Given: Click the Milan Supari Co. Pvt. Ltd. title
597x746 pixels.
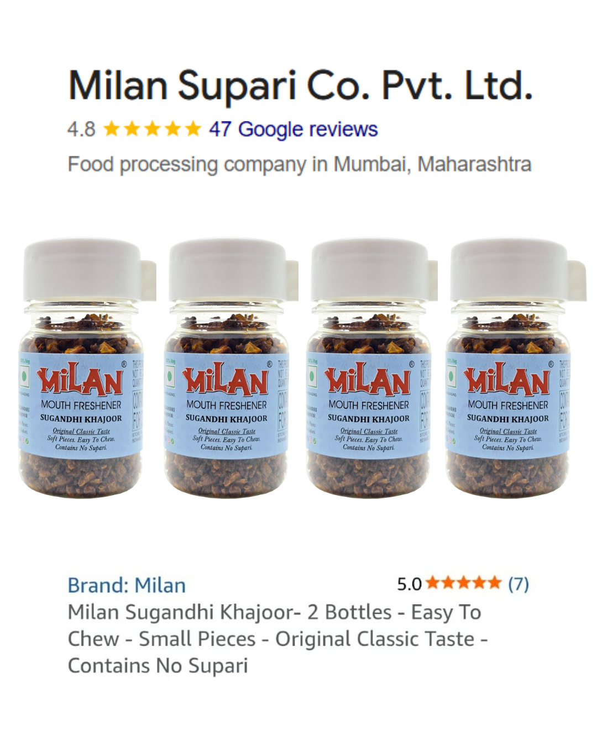Looking at the screenshot, I should click(301, 86).
